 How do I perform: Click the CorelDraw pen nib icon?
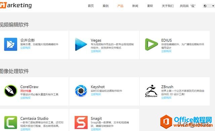pos(10,91)
